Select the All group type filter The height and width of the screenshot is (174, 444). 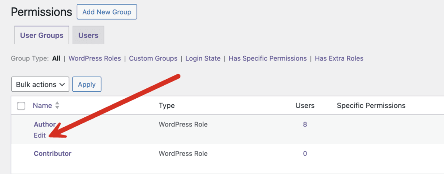point(56,58)
